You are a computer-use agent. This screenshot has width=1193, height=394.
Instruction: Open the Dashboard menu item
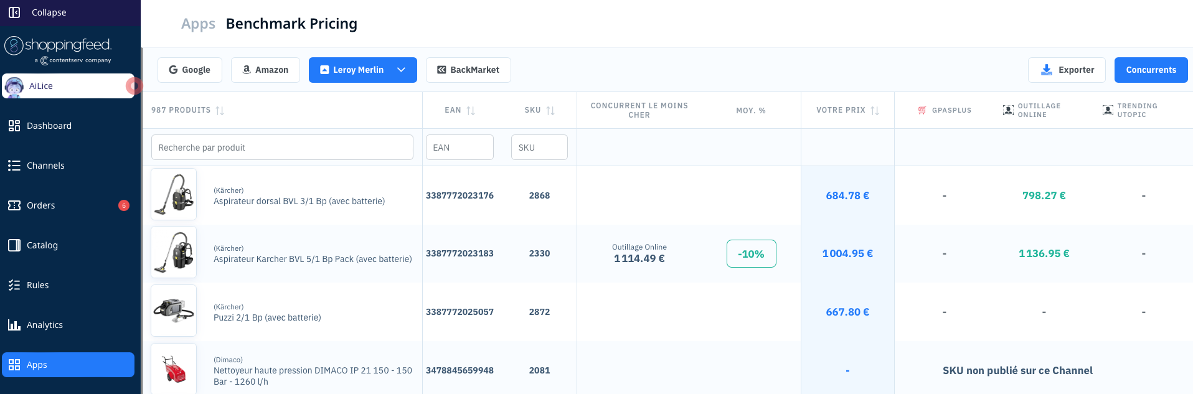[x=68, y=126]
